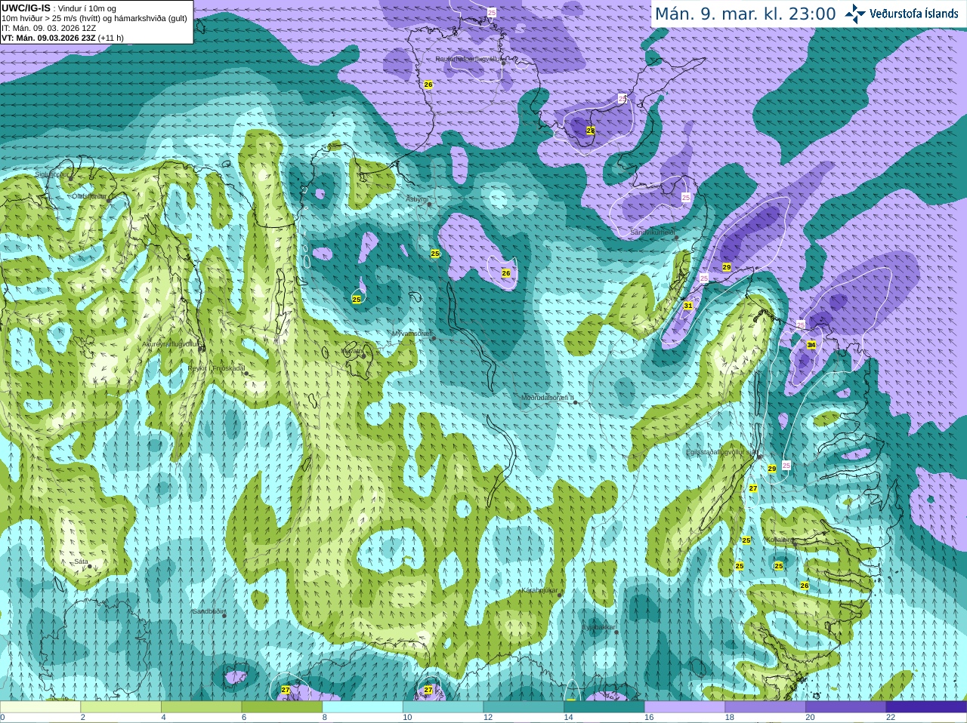967x723 pixels.
Task: Click the Eyjabakkar station label
Action: click(599, 627)
